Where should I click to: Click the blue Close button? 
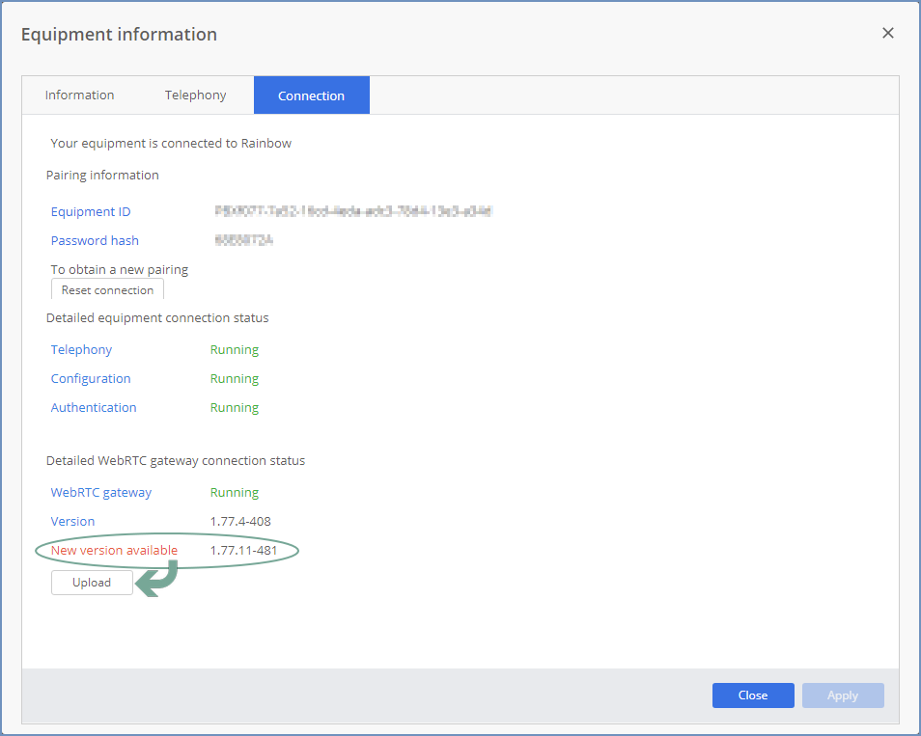coord(752,695)
